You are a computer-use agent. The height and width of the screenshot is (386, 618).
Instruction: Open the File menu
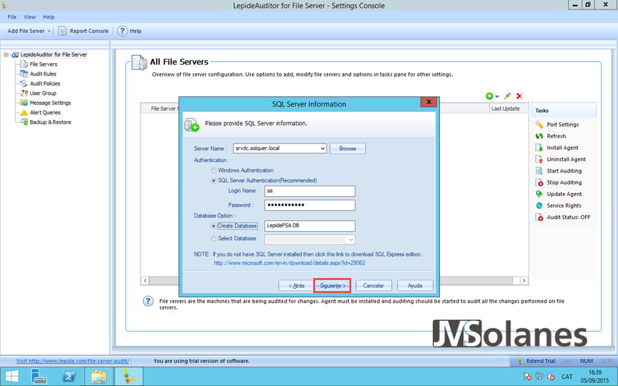(12, 17)
